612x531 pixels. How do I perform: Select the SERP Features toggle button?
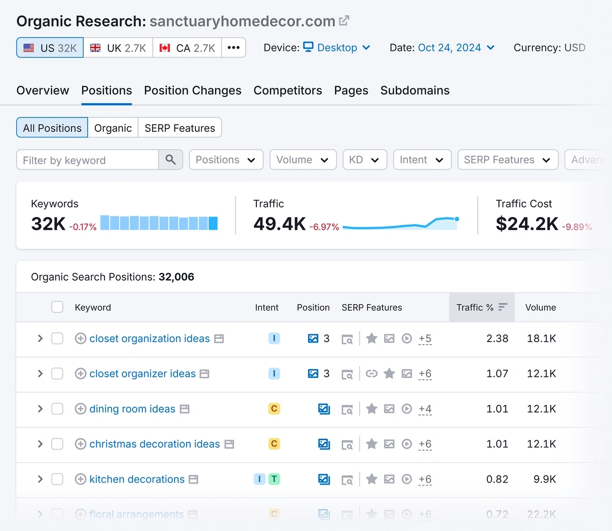[180, 128]
